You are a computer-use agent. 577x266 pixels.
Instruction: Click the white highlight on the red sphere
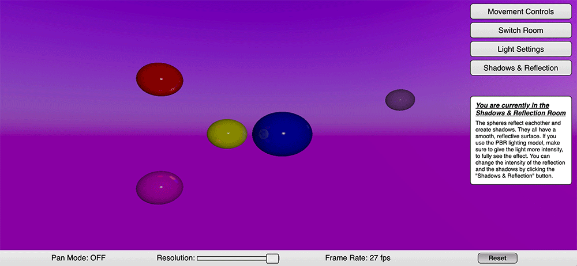161,79
